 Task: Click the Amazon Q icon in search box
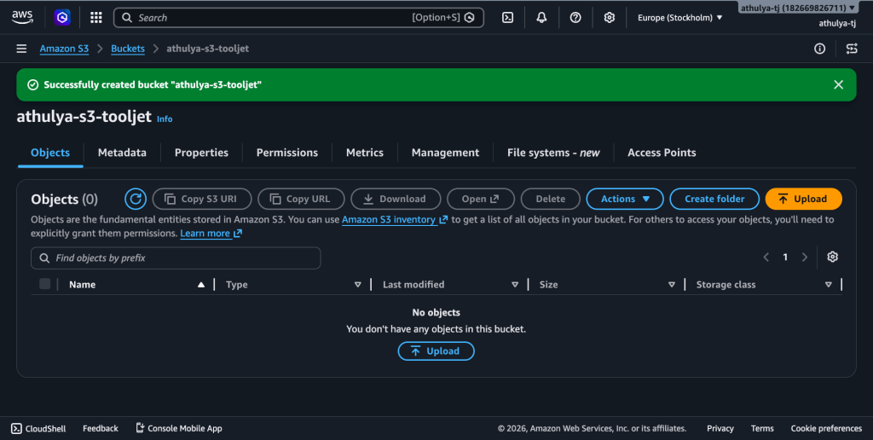click(470, 17)
